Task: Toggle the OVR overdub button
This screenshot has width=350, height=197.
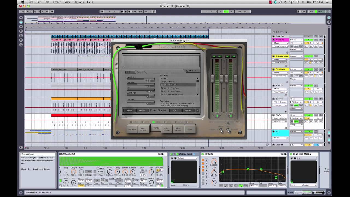Action: (x=134, y=11)
